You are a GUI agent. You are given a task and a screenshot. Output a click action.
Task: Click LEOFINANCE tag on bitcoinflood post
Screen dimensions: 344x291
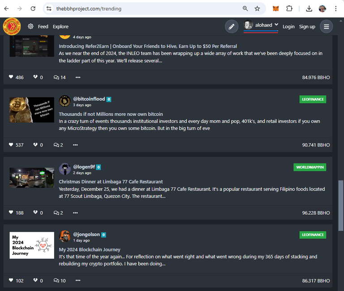[x=313, y=99]
